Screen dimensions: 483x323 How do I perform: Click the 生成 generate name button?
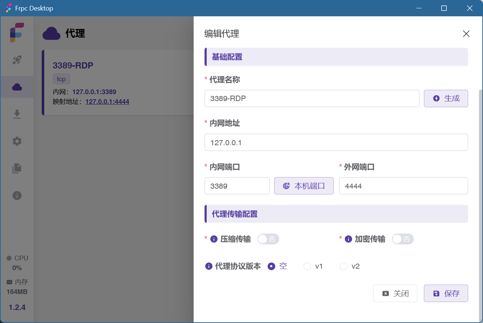coord(446,98)
